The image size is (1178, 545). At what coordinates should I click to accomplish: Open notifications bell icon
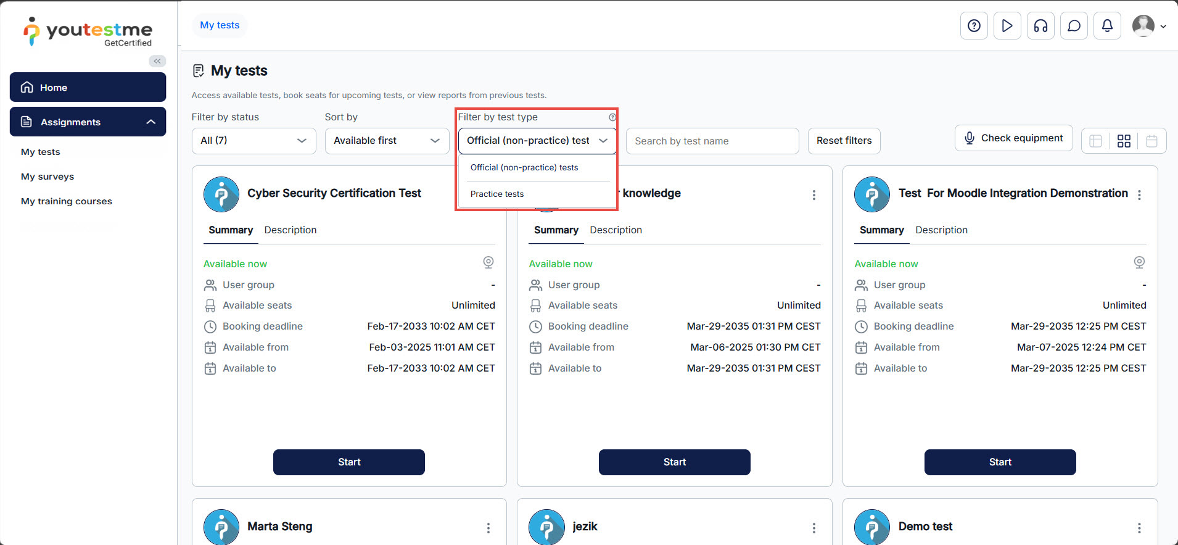[1107, 26]
